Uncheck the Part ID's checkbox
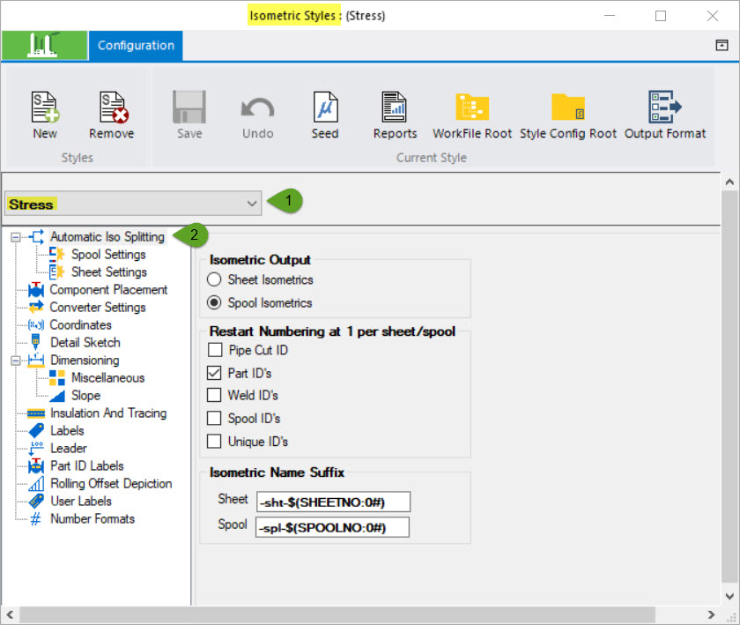740x625 pixels. (x=213, y=371)
